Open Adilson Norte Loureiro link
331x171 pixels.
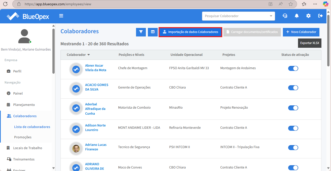tap(95, 128)
